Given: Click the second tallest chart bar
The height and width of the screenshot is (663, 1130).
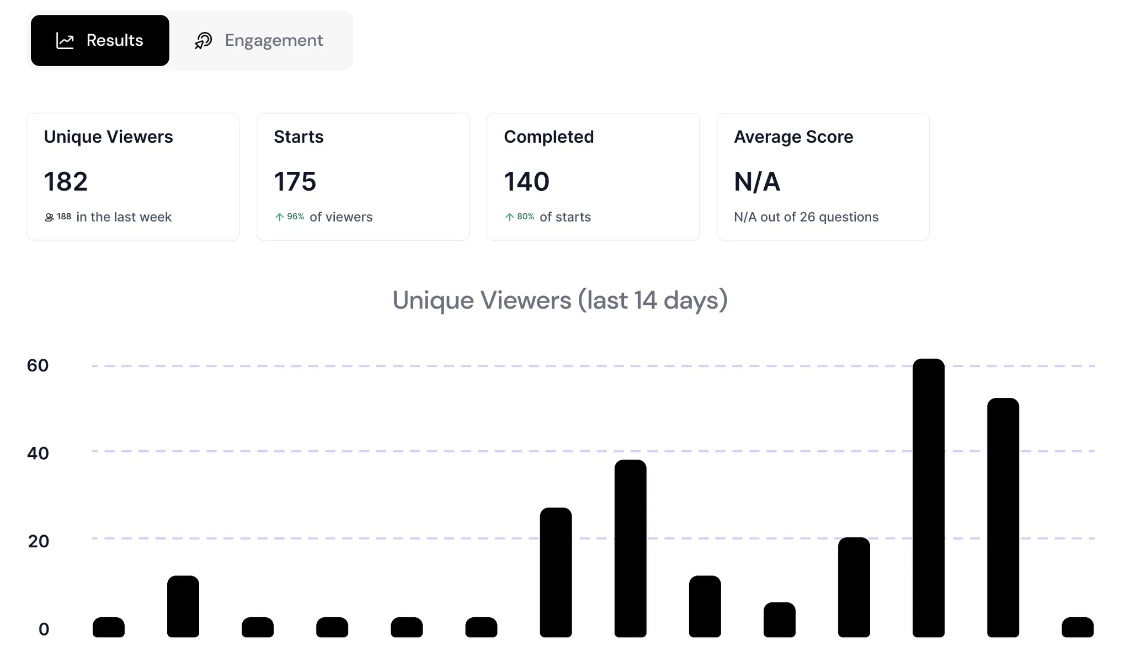Looking at the screenshot, I should [x=1003, y=518].
